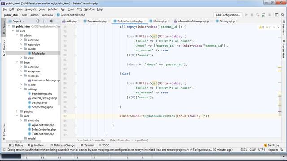This screenshot has width=287, height=161.
Task: Click the Debug bug icon in toolbar
Action: 252,15
